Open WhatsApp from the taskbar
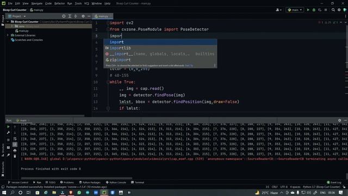Viewport: 348px width, 196px height. [79, 192]
